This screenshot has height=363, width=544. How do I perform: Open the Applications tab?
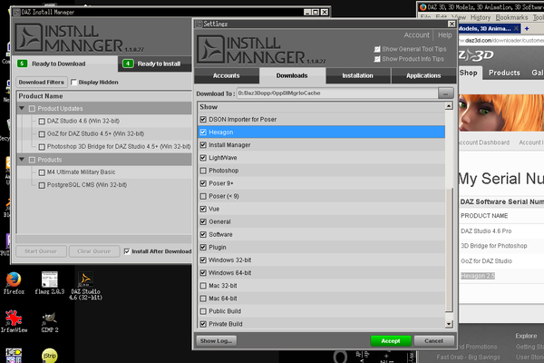[x=423, y=75]
